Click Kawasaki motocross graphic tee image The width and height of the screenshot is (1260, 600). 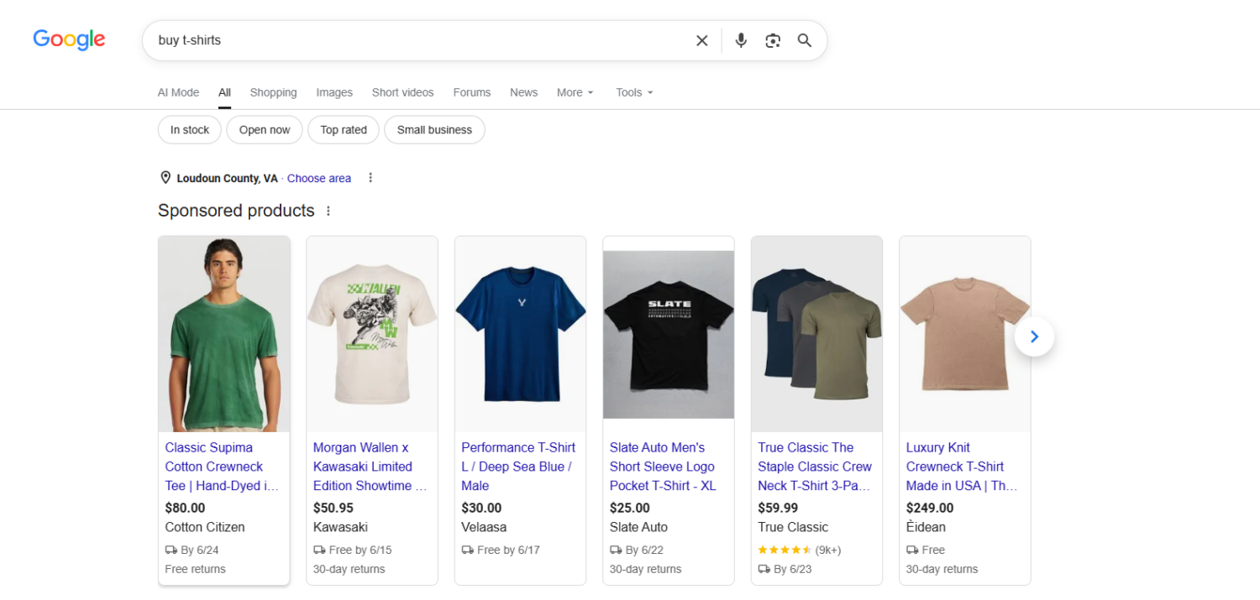click(x=372, y=334)
